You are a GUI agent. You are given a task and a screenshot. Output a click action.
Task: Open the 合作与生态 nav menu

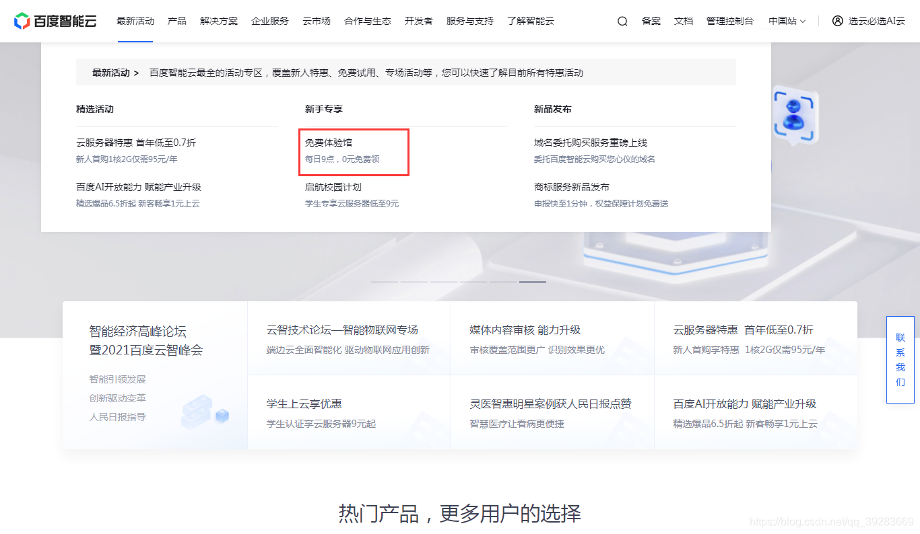tap(368, 21)
